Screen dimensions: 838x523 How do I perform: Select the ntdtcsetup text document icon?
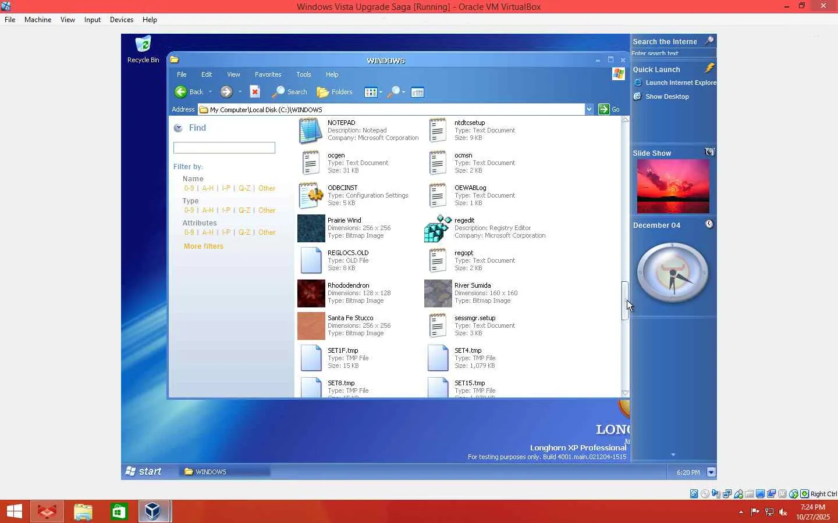(x=438, y=130)
